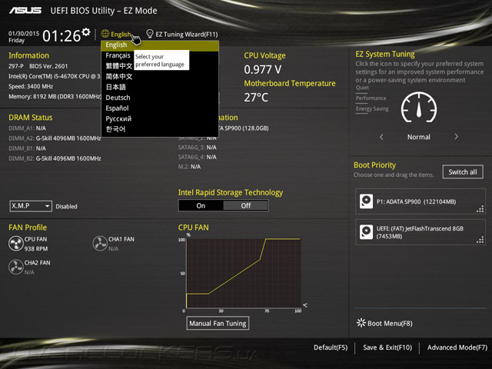Viewport: 492px width, 369px height.
Task: Click the Energy Saving tuning label
Action: pos(372,109)
